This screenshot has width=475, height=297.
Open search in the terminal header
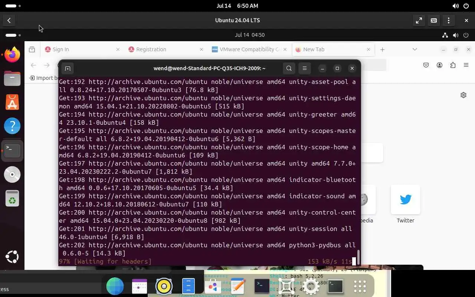[289, 68]
